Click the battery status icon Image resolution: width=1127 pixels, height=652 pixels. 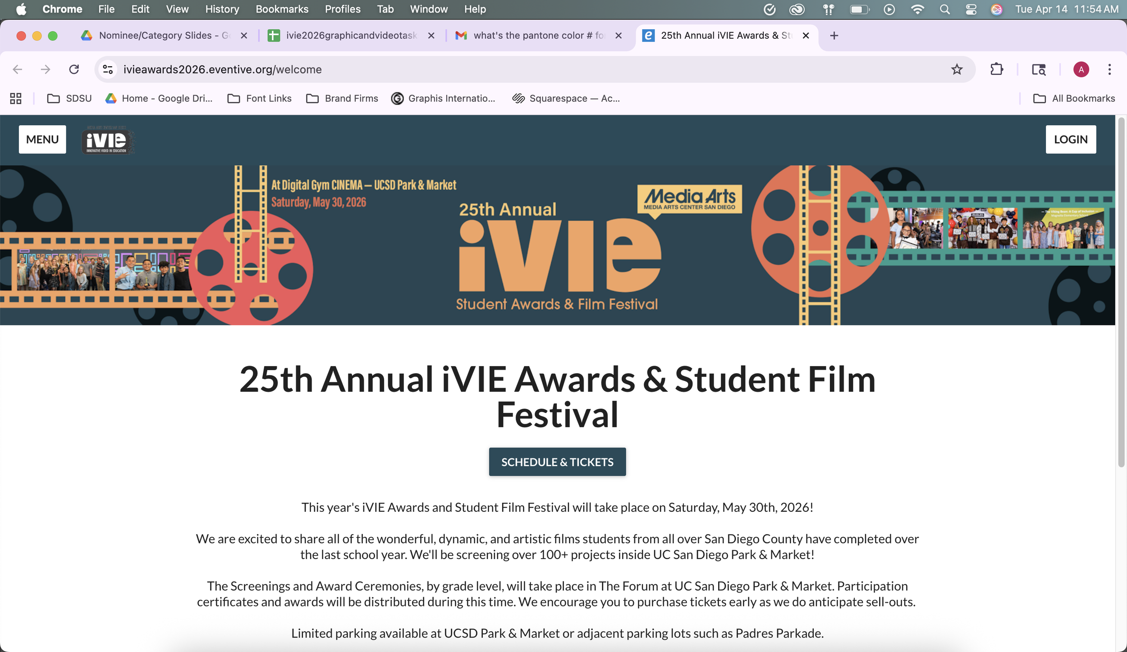tap(860, 9)
